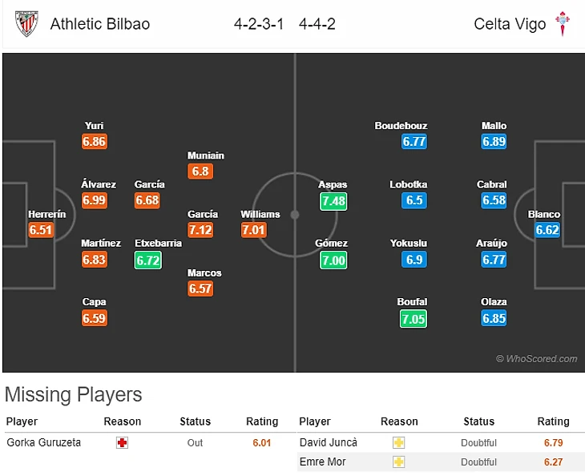Click Emre Mor's yellow doubtful icon
The width and height of the screenshot is (585, 476).
click(398, 462)
